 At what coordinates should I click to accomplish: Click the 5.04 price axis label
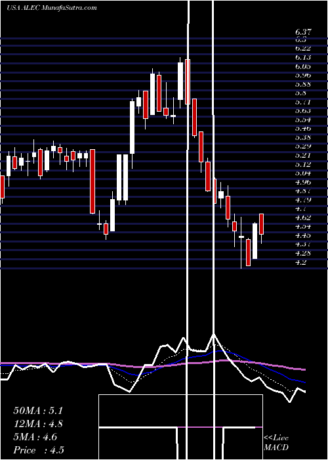303,173
